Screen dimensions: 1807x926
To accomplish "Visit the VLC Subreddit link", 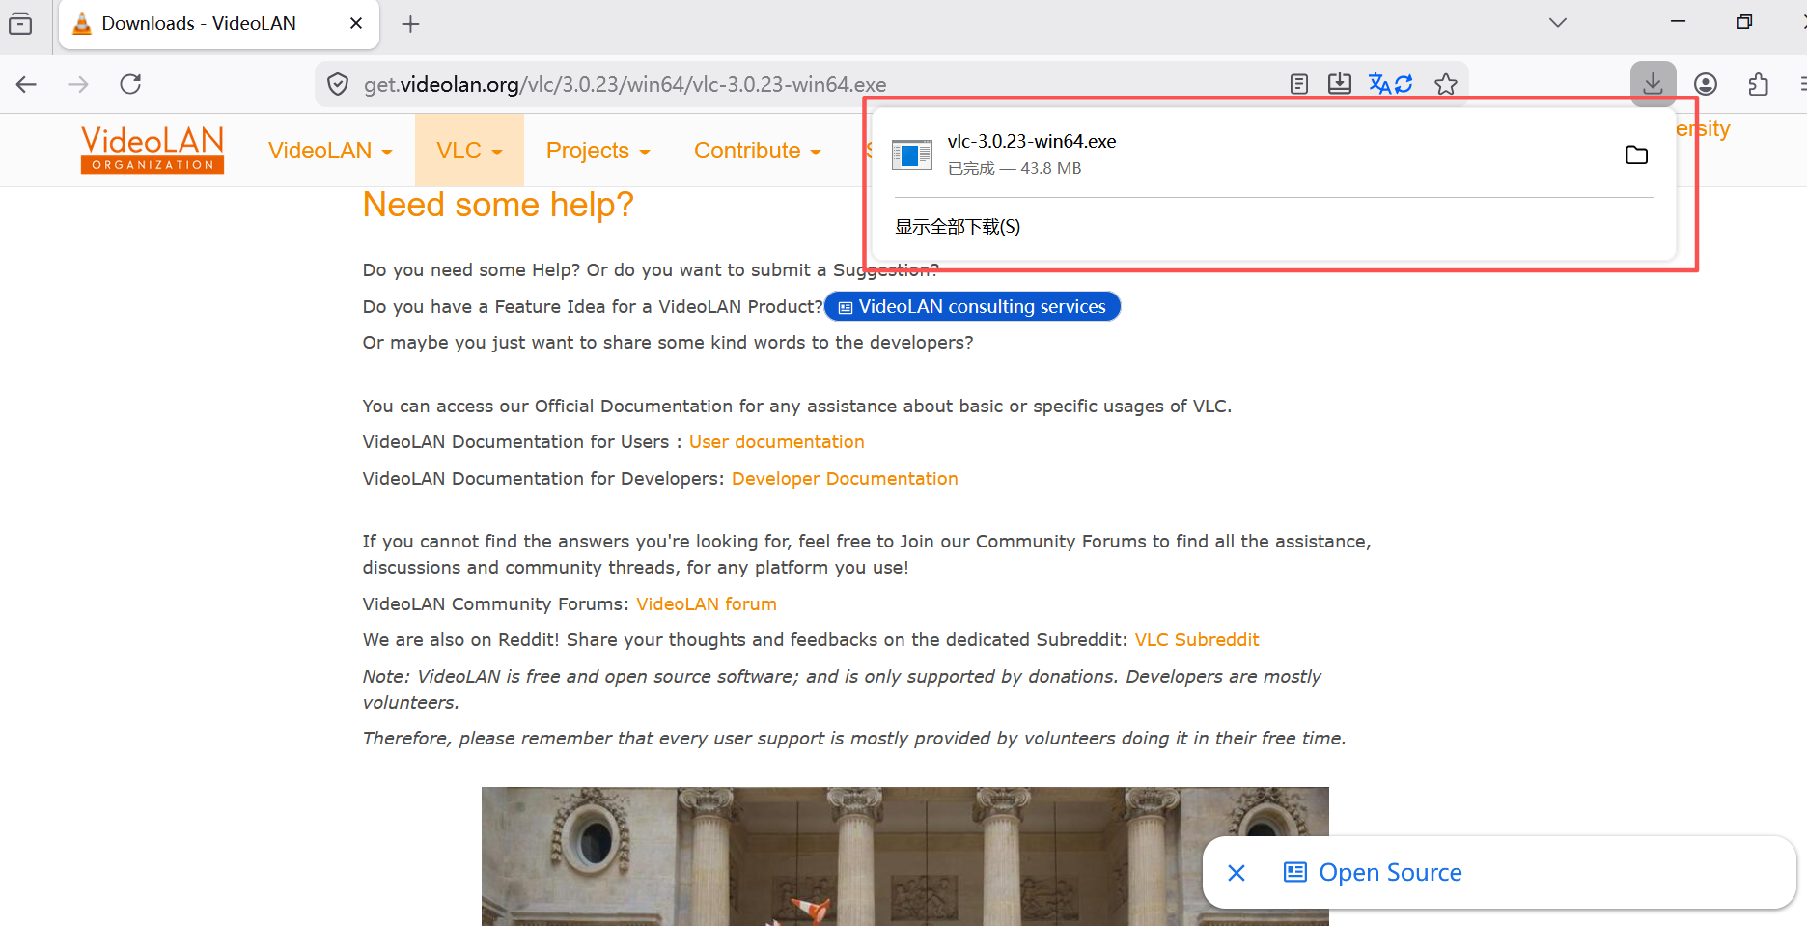I will pyautogui.click(x=1196, y=640).
